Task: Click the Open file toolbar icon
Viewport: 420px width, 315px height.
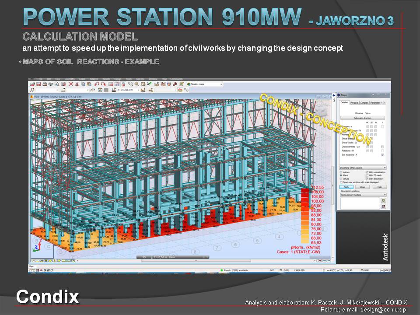Action: tap(33, 84)
